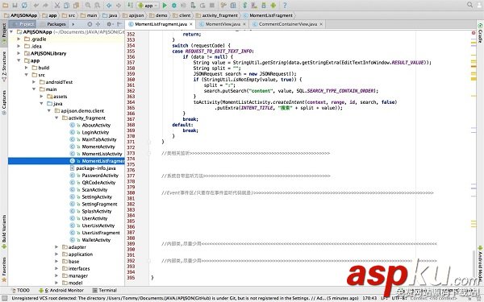Close the MomentView.java tab
The image size is (484, 302).
[x=244, y=24]
